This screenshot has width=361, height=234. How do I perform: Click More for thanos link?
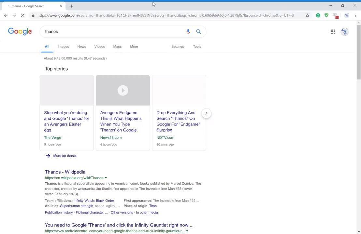click(65, 156)
